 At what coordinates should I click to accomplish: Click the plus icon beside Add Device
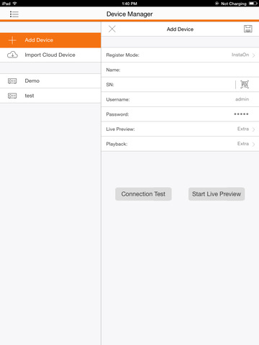12,40
